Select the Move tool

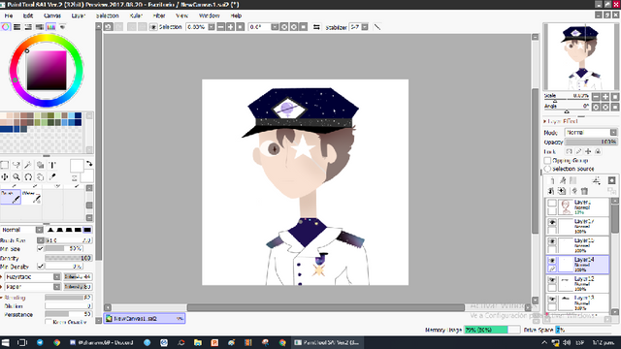pos(5,176)
